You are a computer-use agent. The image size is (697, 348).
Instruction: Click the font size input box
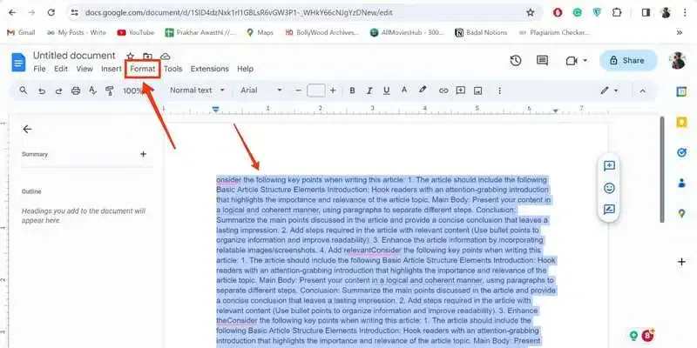[x=316, y=90]
